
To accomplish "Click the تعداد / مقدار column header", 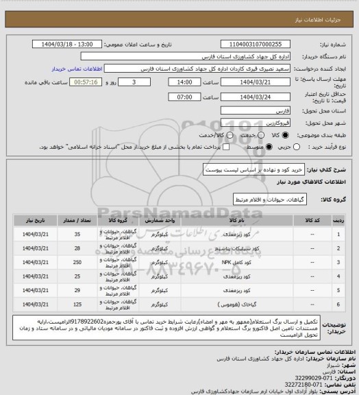I will tap(77, 220).
